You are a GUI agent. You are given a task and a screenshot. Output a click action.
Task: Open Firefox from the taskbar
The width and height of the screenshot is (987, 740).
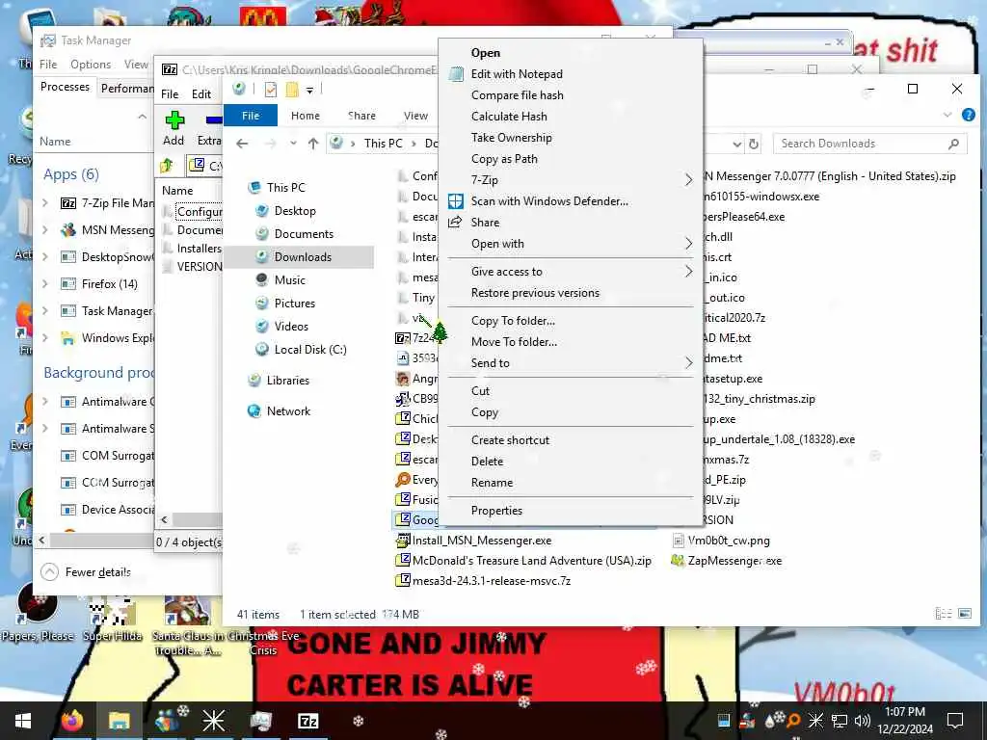72,721
